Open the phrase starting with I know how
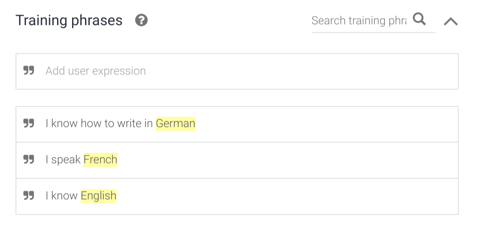This screenshot has height=228, width=479. pyautogui.click(x=302, y=124)
